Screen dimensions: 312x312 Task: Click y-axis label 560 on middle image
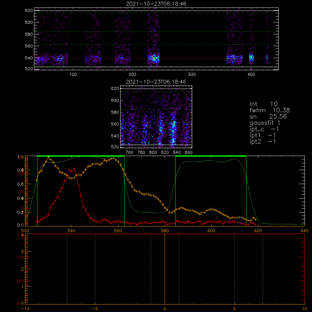pyautogui.click(x=115, y=124)
